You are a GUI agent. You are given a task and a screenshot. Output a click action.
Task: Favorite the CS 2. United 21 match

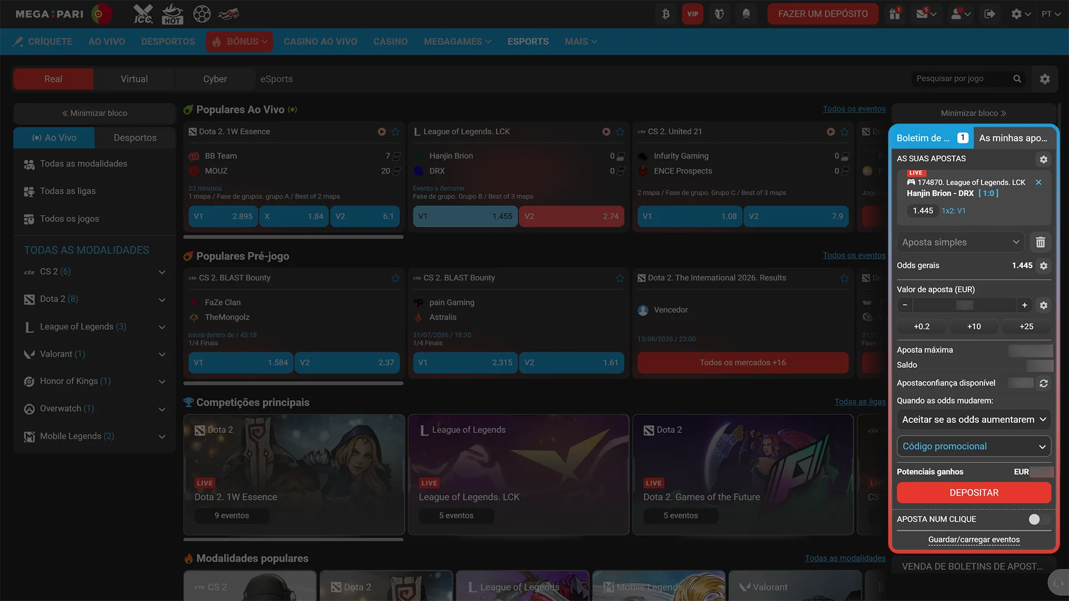click(x=844, y=132)
